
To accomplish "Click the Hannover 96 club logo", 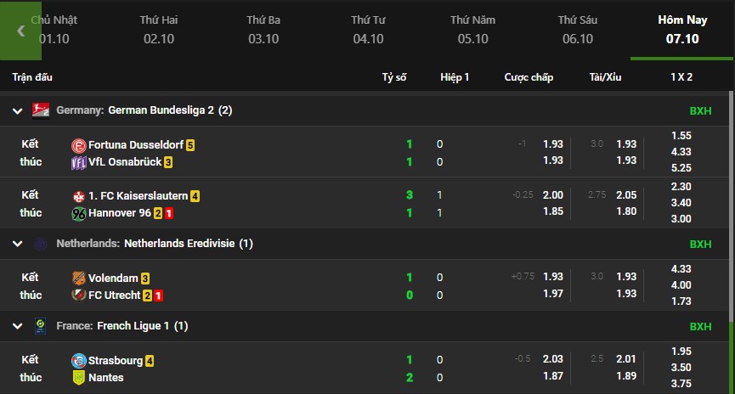I will [x=79, y=213].
